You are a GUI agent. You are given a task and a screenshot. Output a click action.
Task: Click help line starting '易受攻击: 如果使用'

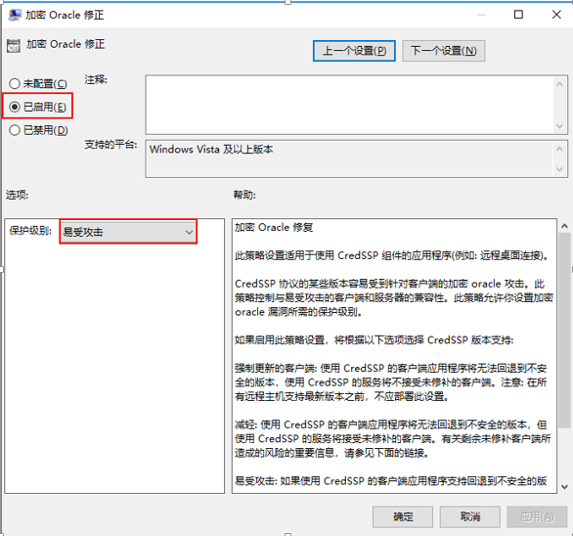[391, 481]
